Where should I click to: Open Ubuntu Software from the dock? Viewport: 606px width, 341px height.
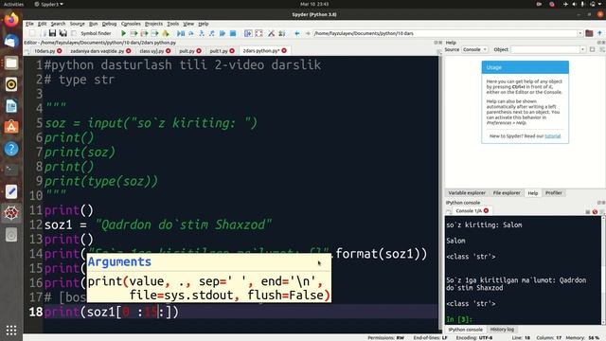pos(11,127)
